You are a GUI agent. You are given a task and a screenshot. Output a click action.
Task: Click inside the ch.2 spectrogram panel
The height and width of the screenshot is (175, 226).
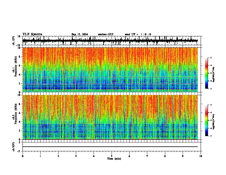pos(110,117)
